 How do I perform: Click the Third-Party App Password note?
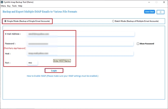(x=15, y=48)
